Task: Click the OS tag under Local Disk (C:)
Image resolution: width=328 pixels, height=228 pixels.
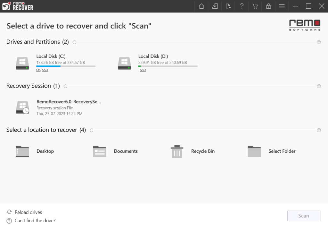Action: [x=38, y=70]
